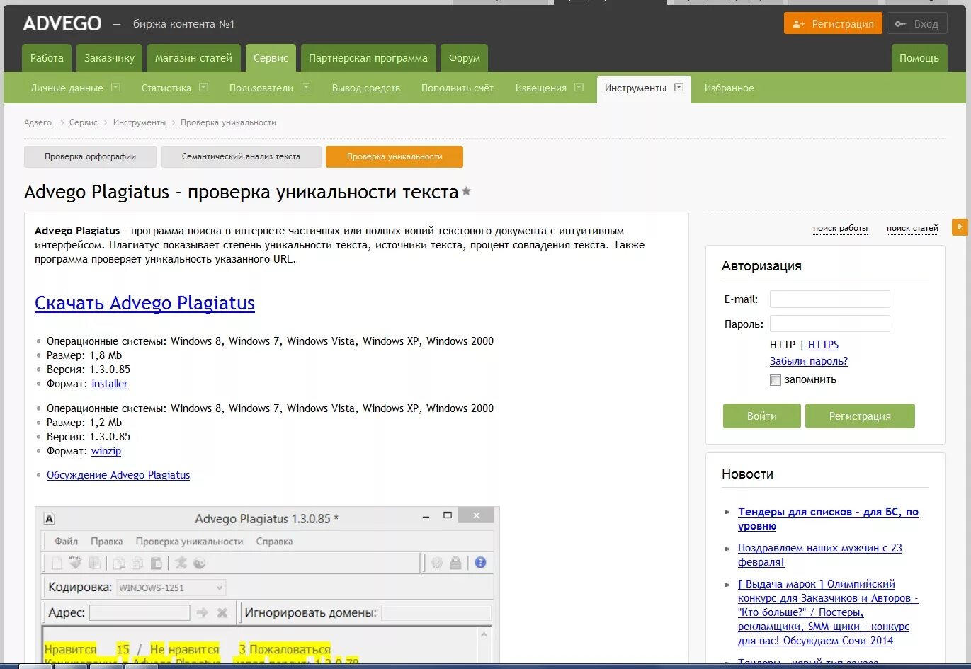Image resolution: width=971 pixels, height=669 pixels.
Task: Expand the Пользователи dropdown arrow
Action: point(306,87)
